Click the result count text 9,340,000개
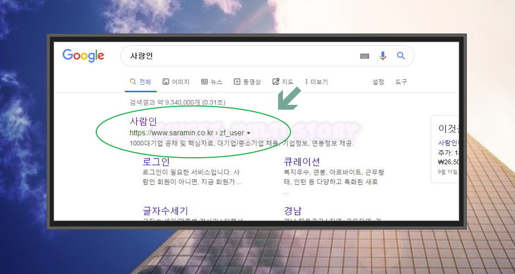The height and width of the screenshot is (274, 515). (x=177, y=102)
